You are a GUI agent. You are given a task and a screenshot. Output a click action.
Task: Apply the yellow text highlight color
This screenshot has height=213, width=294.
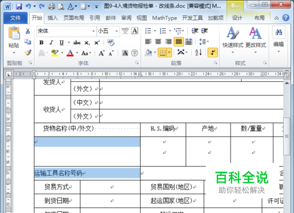pyautogui.click(x=55, y=53)
